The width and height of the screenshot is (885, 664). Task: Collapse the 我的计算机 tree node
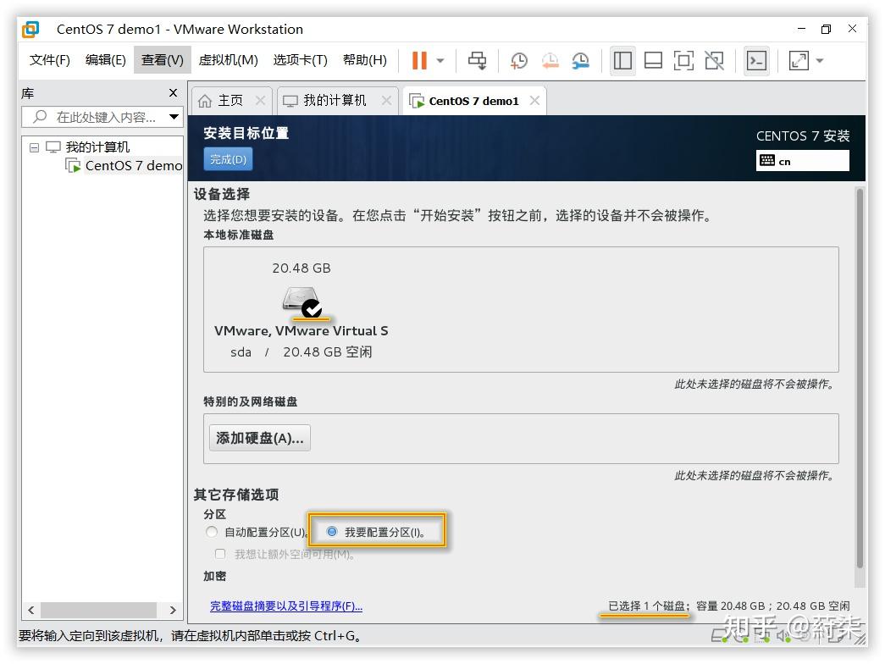click(x=34, y=147)
